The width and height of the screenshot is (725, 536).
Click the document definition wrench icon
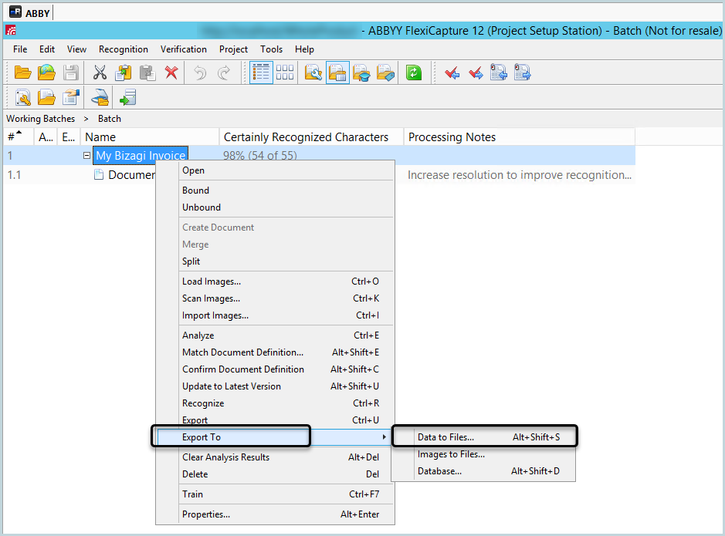click(x=22, y=97)
